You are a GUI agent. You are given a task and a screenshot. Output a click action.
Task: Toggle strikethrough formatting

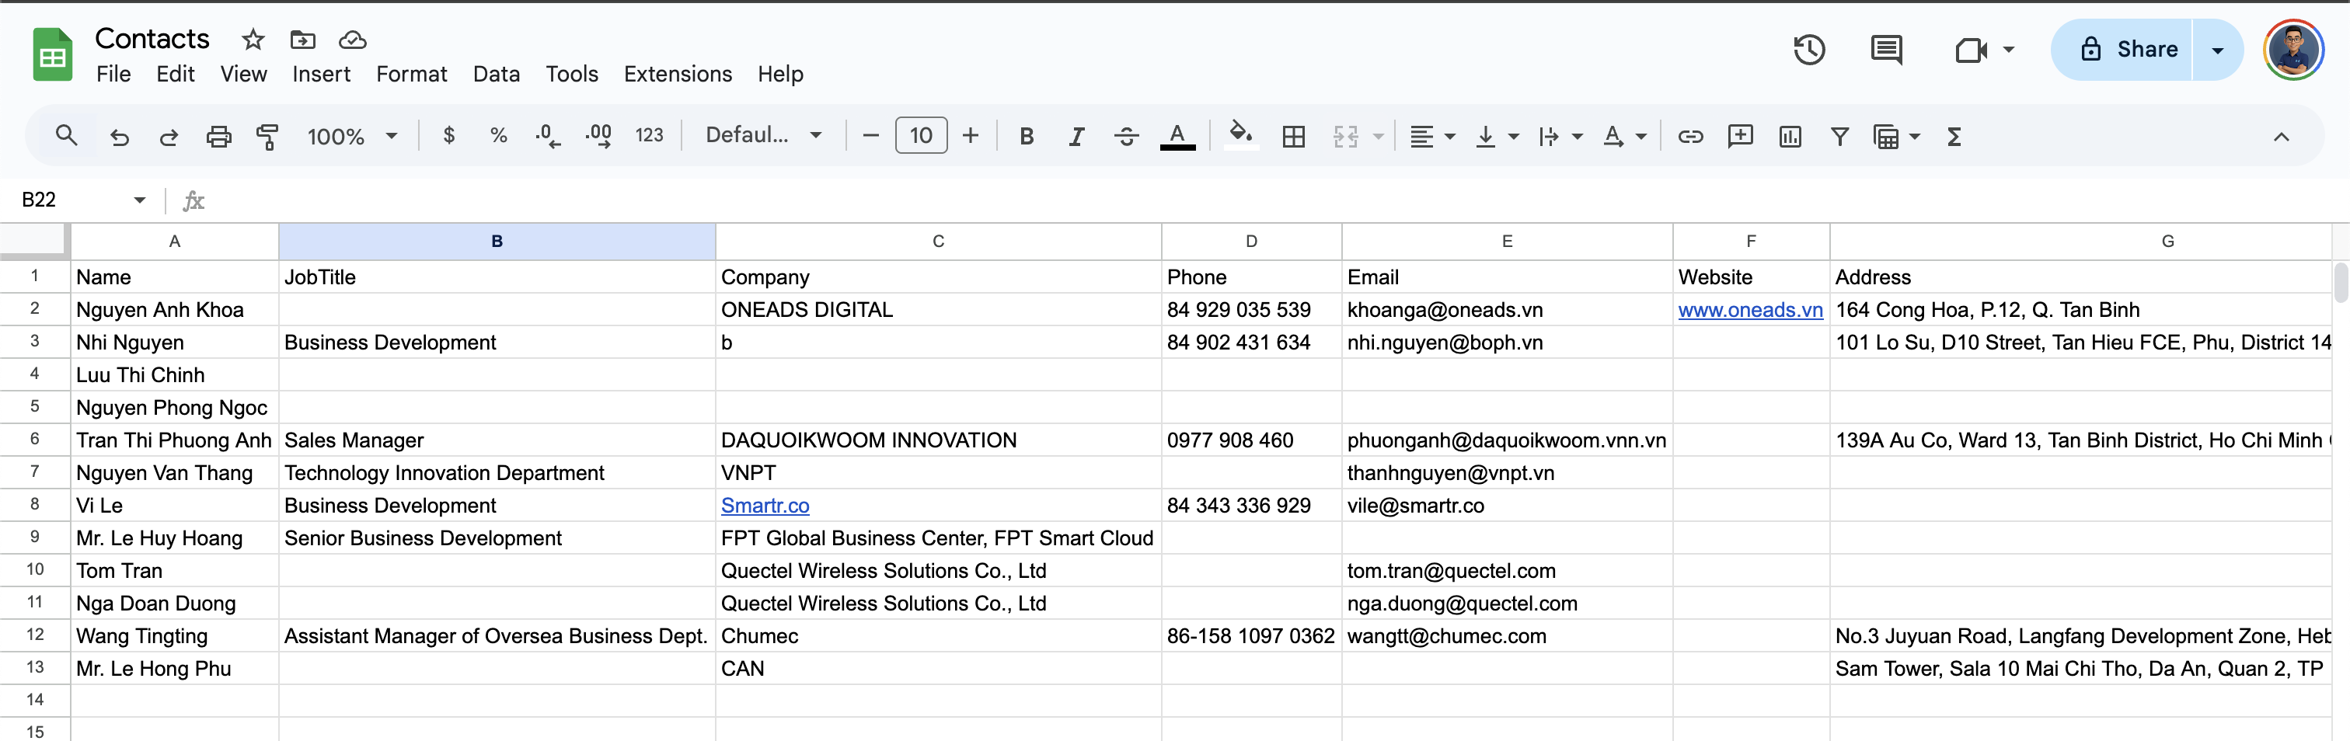(1126, 137)
